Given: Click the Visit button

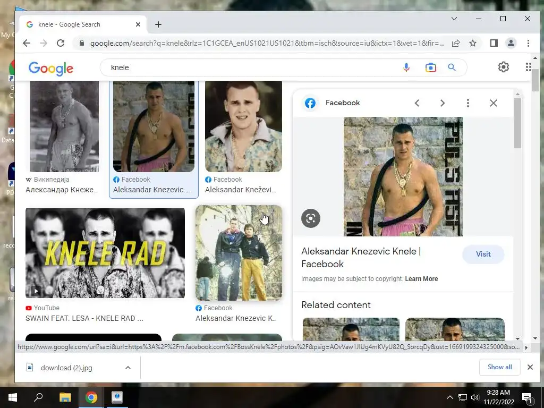Looking at the screenshot, I should 483,254.
